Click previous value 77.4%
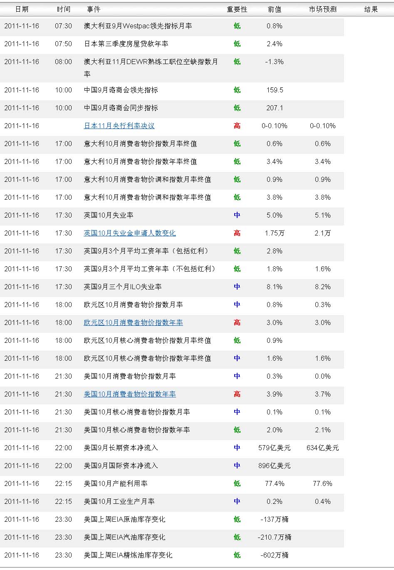The image size is (394, 570). pos(275,483)
